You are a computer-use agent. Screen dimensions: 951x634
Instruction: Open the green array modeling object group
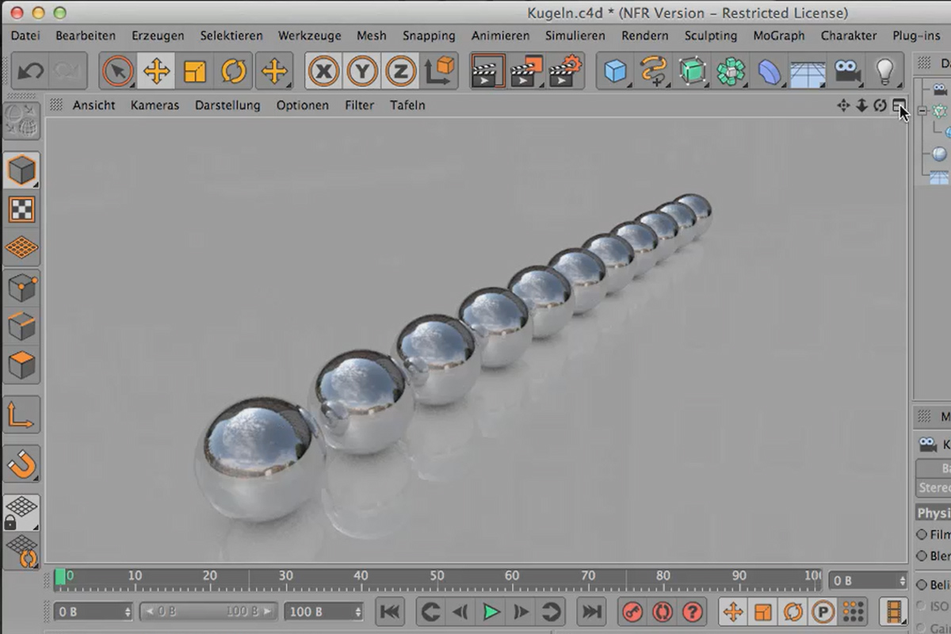[x=731, y=71]
